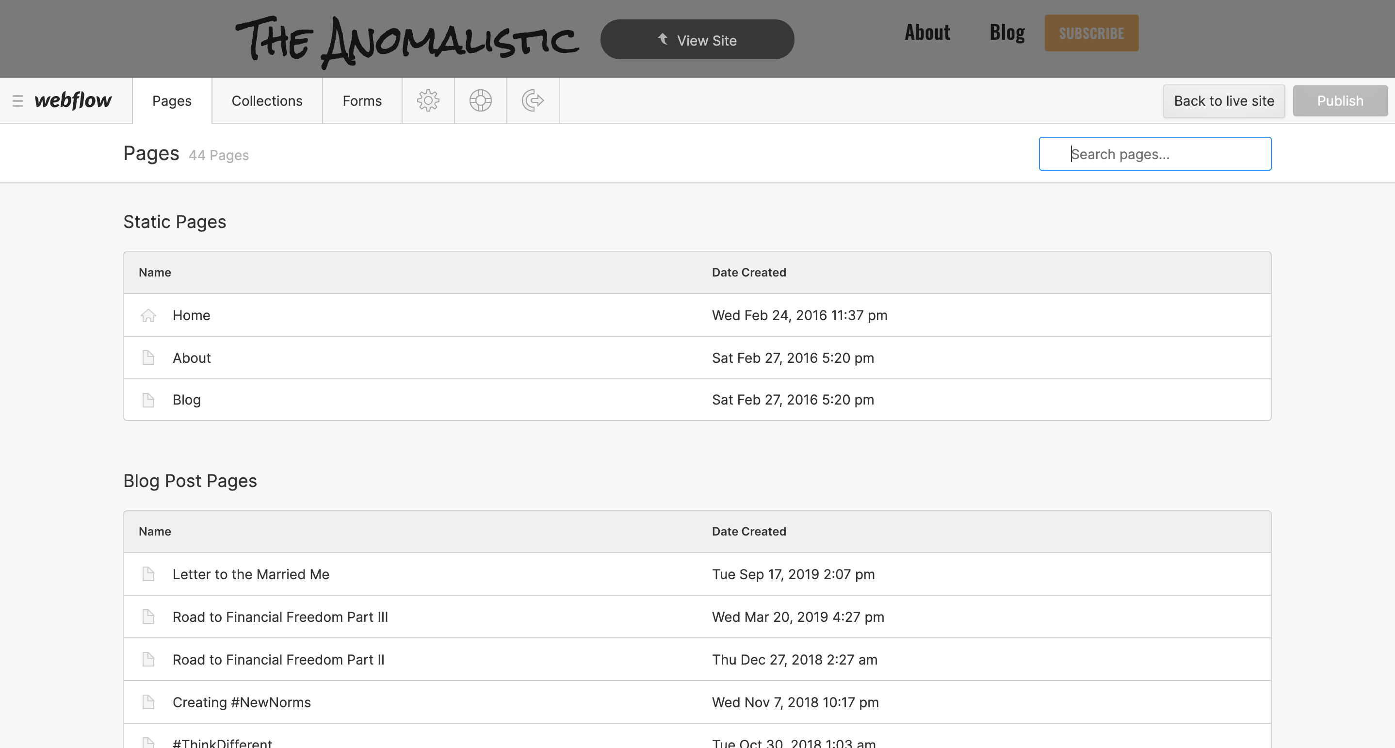Click the Static Pages section heading
1395x748 pixels.
click(175, 222)
